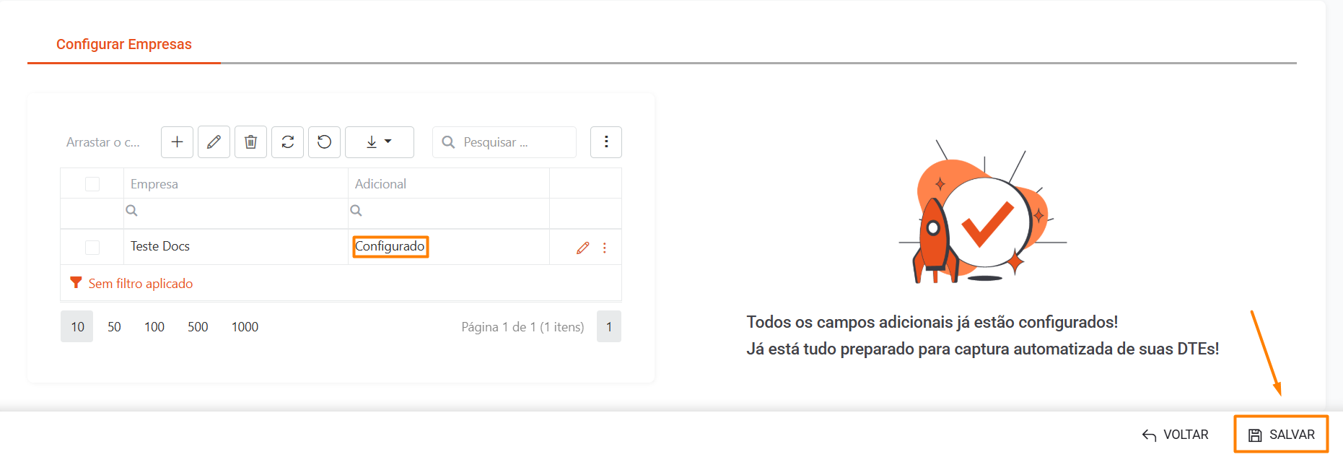Click the pencil edit icon in toolbar
The width and height of the screenshot is (1343, 457).
214,142
